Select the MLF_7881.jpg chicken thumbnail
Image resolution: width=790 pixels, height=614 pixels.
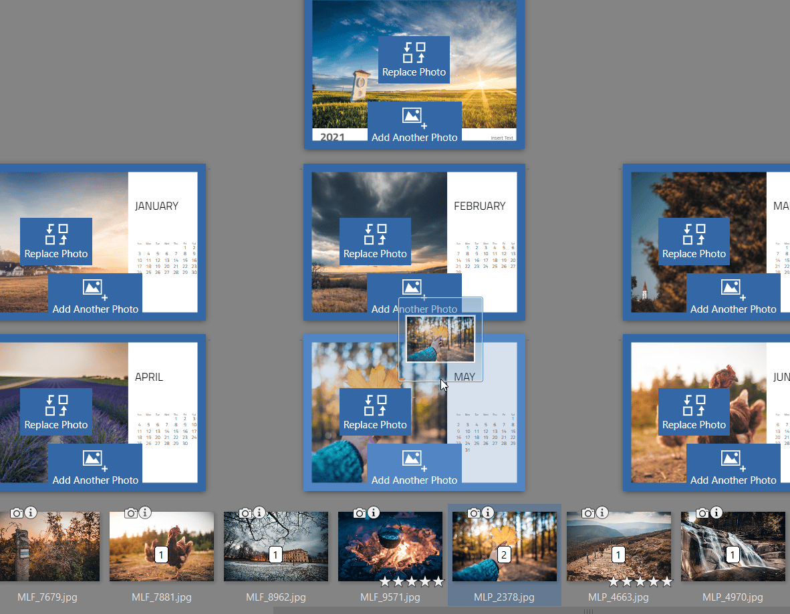click(x=162, y=547)
